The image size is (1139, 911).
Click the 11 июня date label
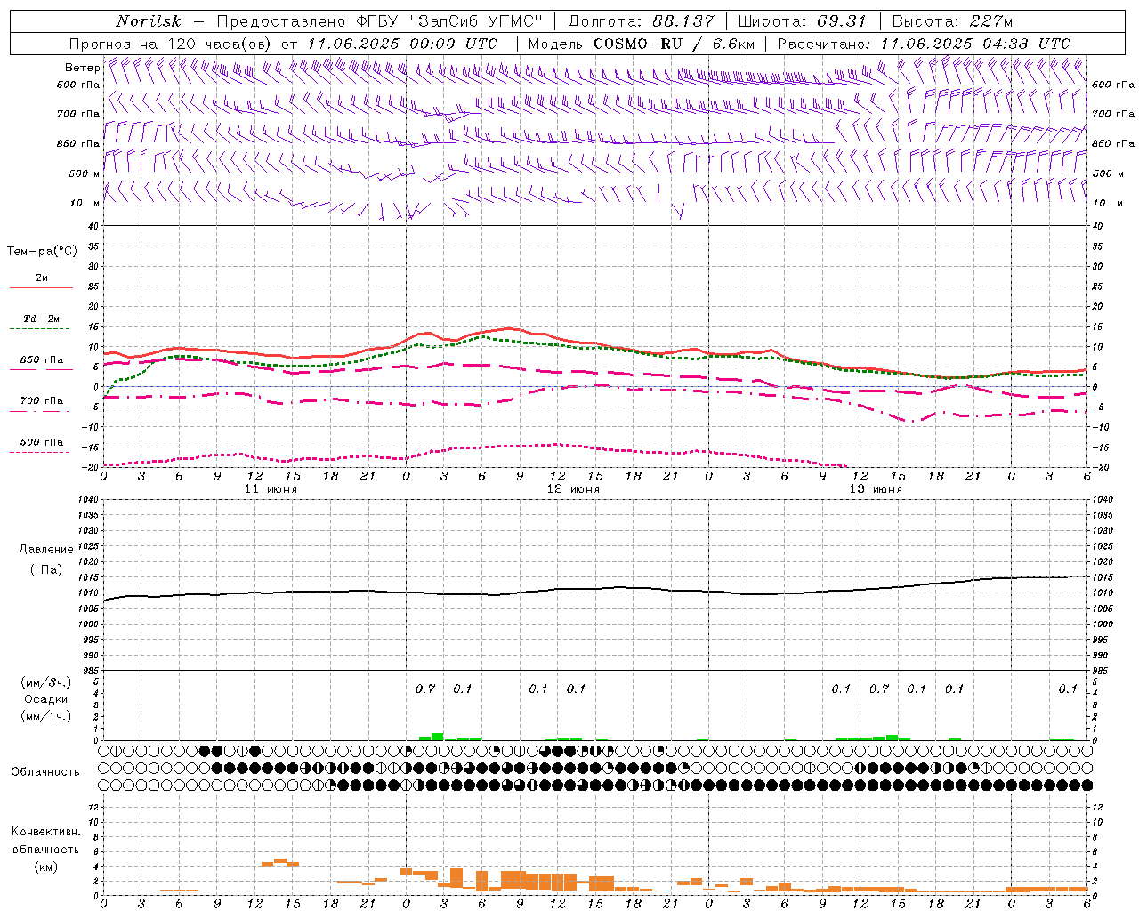pos(271,489)
